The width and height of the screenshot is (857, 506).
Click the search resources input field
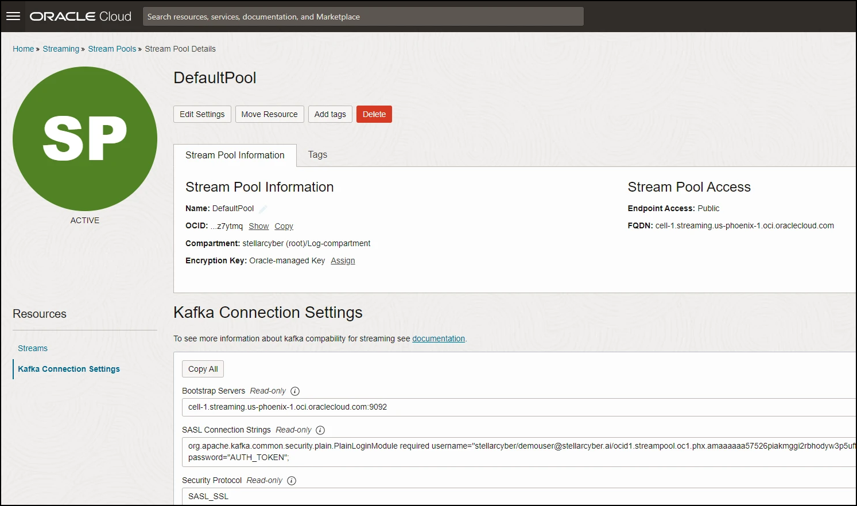tap(363, 17)
